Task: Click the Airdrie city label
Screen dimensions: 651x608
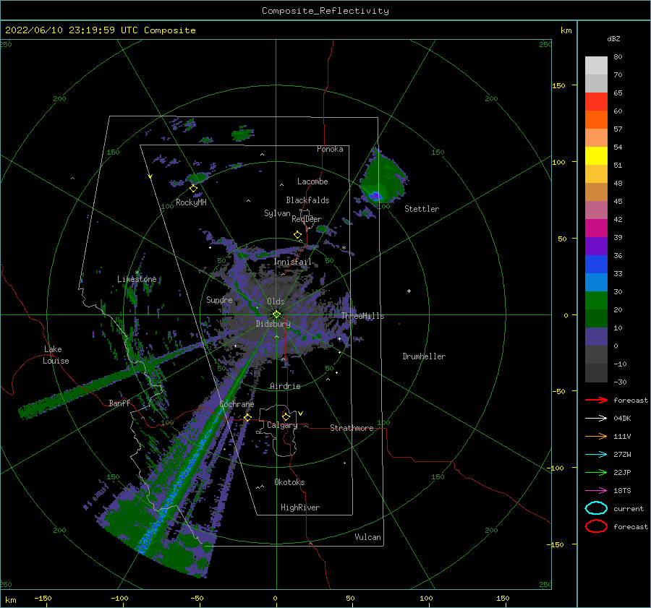Action: pyautogui.click(x=285, y=386)
